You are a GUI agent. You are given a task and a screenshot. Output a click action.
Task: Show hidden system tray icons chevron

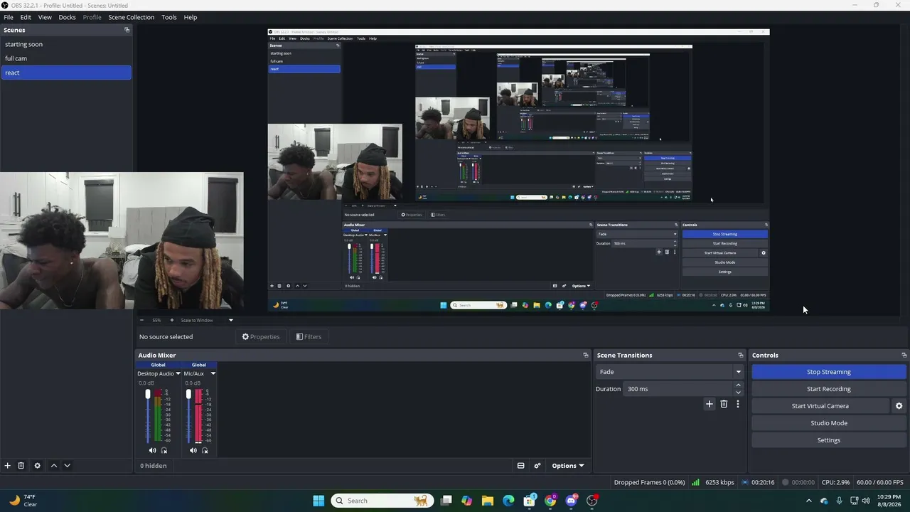point(808,501)
